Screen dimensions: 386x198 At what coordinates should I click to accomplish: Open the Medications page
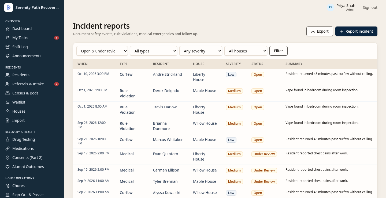tap(32, 148)
